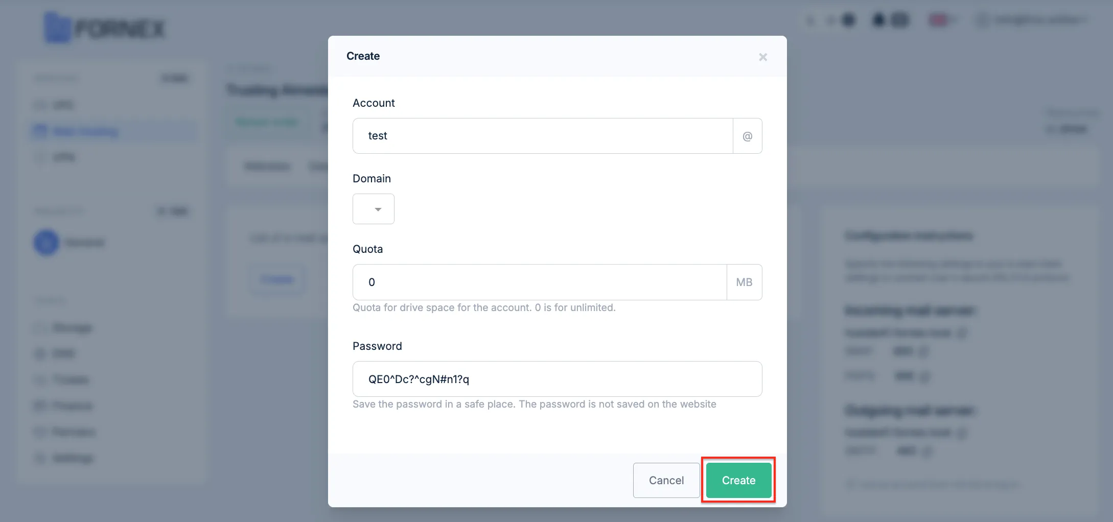Confirm with the green Create button
This screenshot has height=522, width=1113.
pos(738,480)
